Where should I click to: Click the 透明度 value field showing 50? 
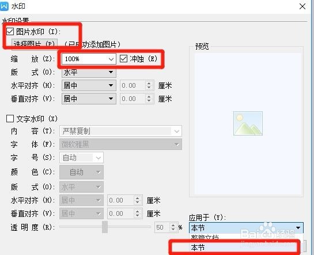pos(162,227)
